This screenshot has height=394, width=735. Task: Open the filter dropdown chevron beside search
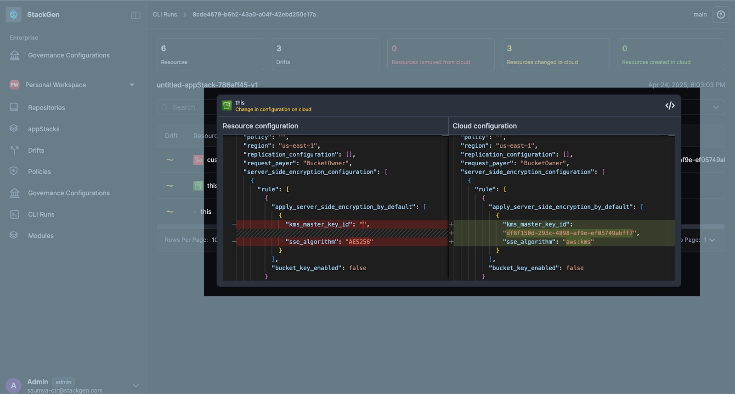(716, 107)
